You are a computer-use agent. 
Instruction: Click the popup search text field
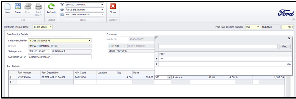[x=218, y=46]
